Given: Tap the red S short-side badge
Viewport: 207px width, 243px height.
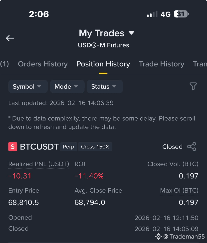Looking at the screenshot, I should pyautogui.click(x=13, y=147).
